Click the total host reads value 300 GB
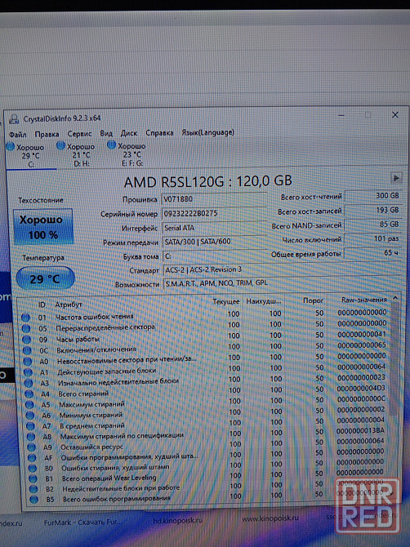The image size is (410, 547). coord(372,196)
